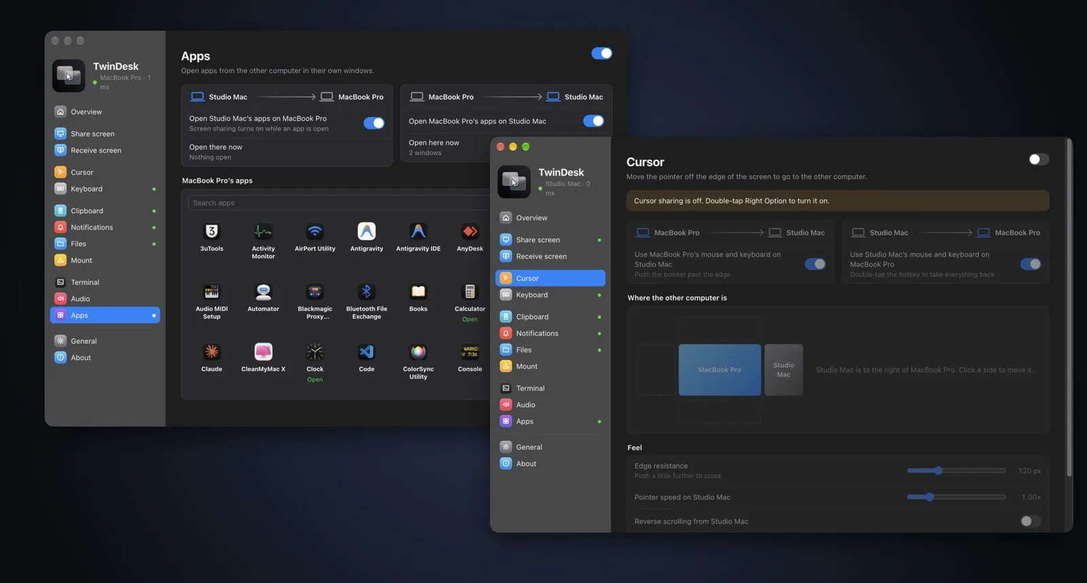Image resolution: width=1087 pixels, height=583 pixels.
Task: Open the Console app icon
Action: pos(470,352)
